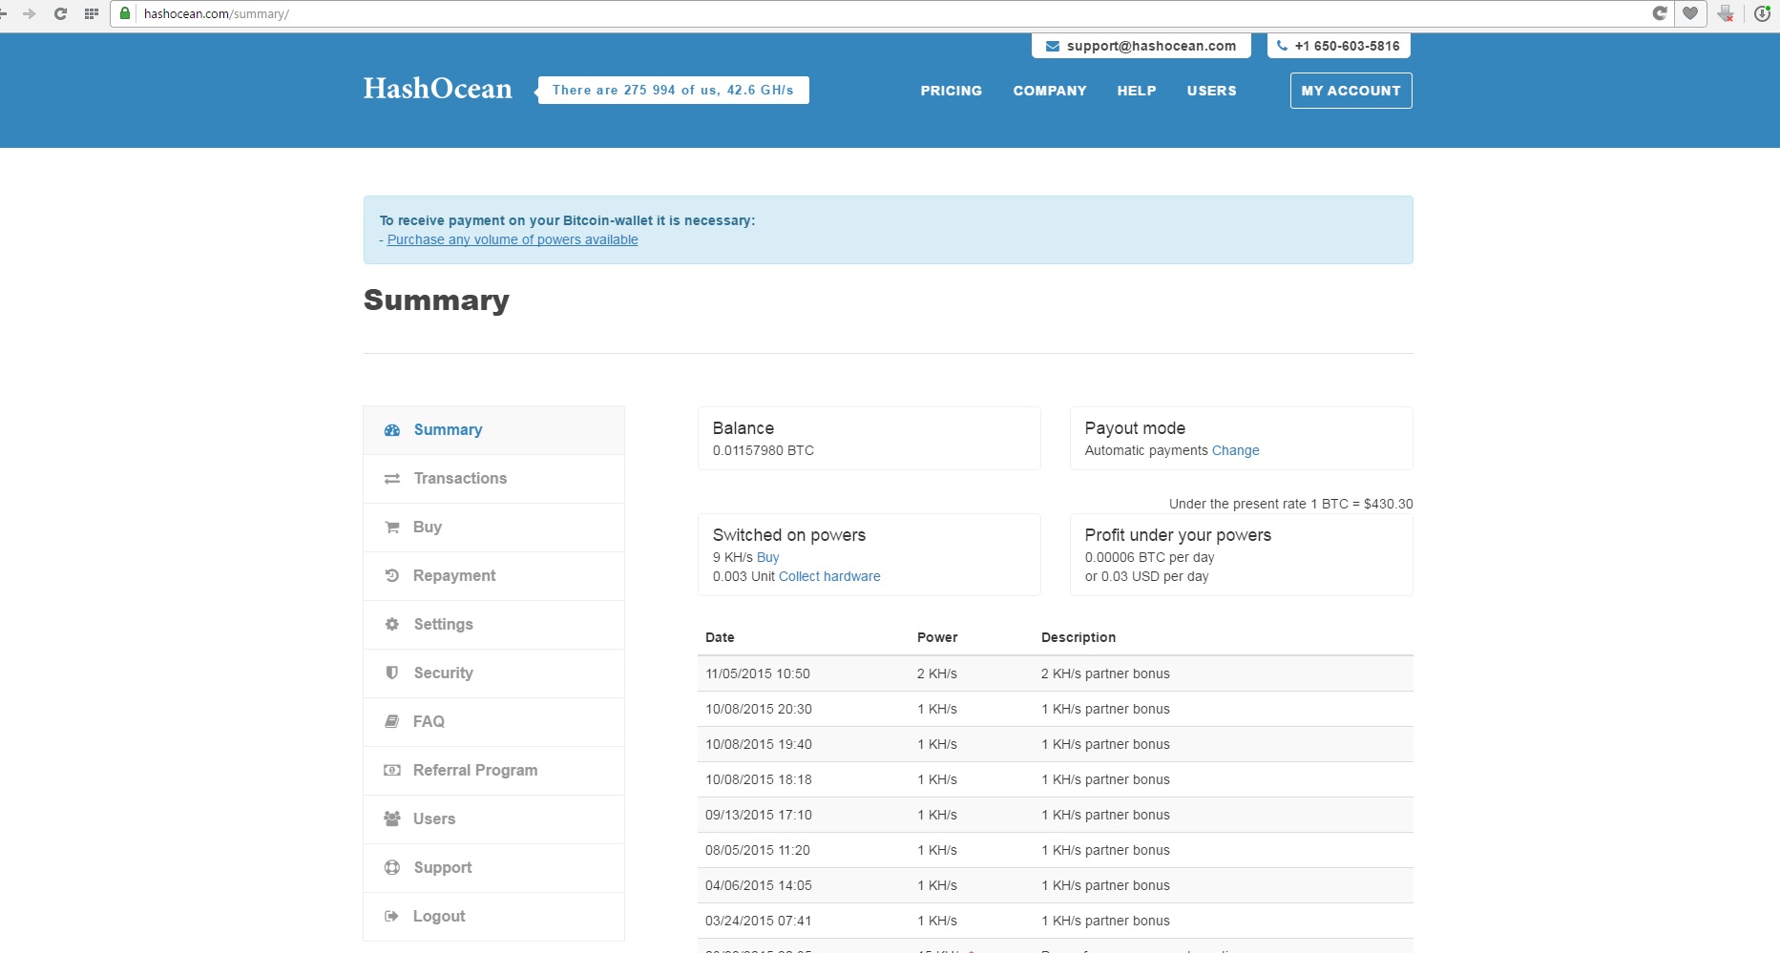
Task: Click the Settings gear icon in sidebar
Action: 391,625
